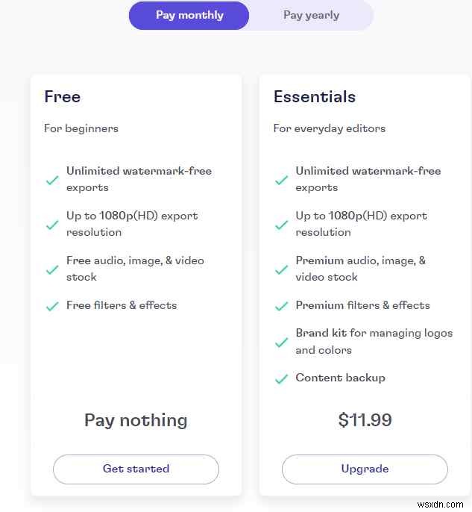Viewport: 472px width, 512px height.
Task: Click checkmark beside Free plan watermark-free exports
Action: [52, 180]
